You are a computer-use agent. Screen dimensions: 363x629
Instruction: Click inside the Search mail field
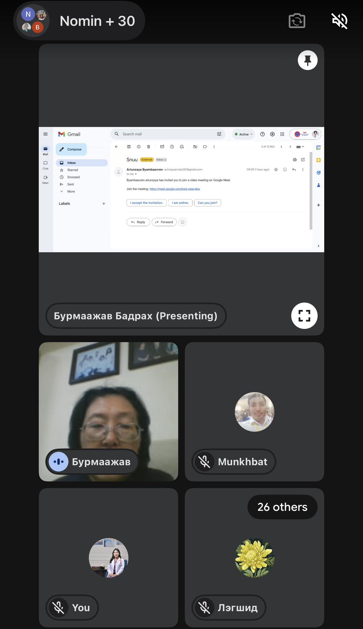point(166,134)
